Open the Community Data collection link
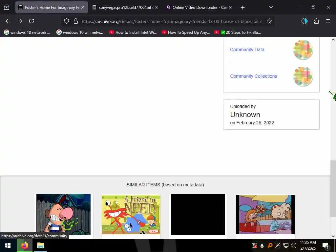336x252 pixels. click(247, 50)
